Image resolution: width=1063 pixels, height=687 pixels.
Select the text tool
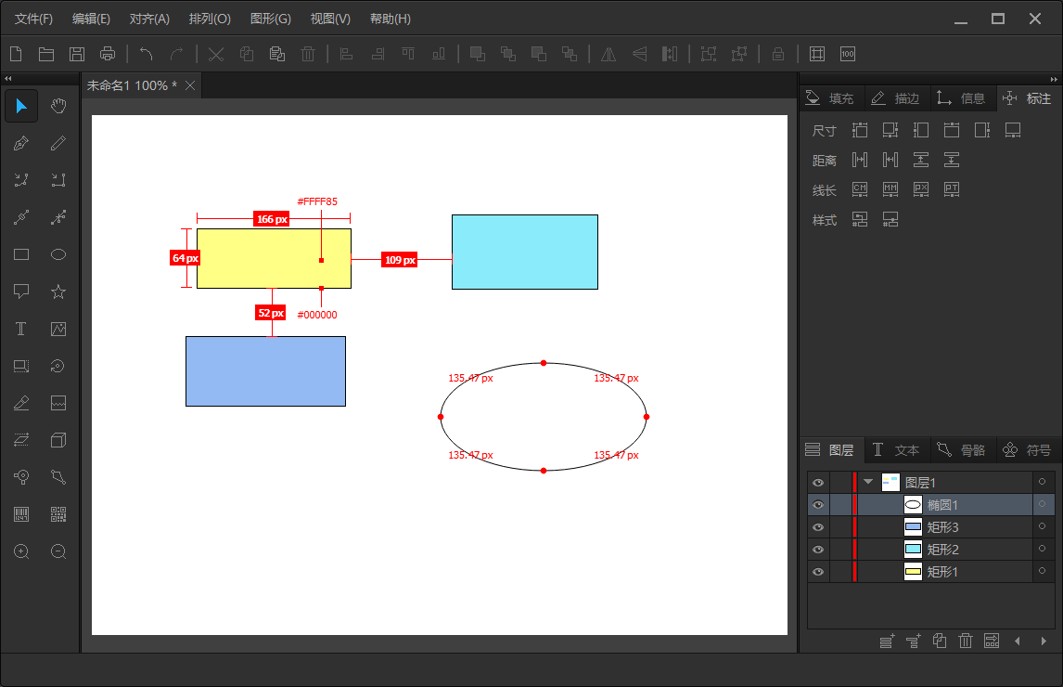21,329
